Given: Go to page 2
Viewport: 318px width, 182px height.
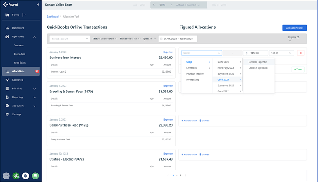Looking at the screenshot, I should (x=177, y=176).
